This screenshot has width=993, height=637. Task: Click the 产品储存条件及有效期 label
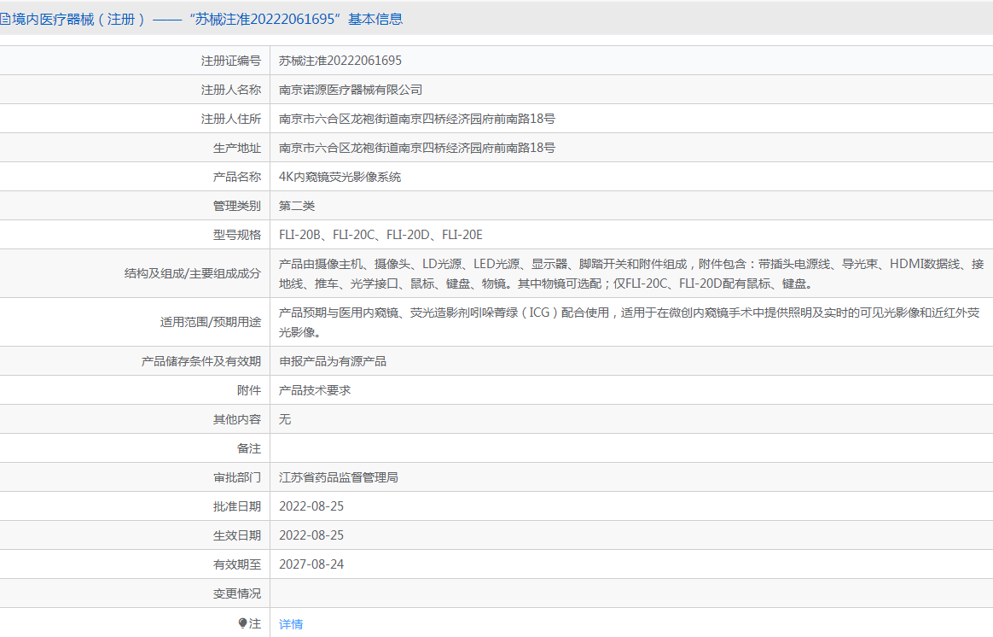(x=200, y=361)
